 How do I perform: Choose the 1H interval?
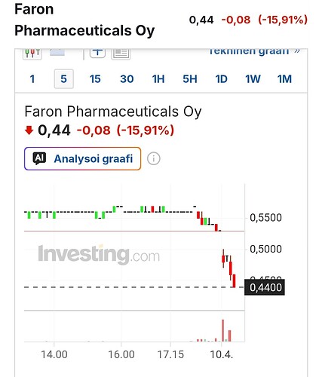pyautogui.click(x=158, y=79)
